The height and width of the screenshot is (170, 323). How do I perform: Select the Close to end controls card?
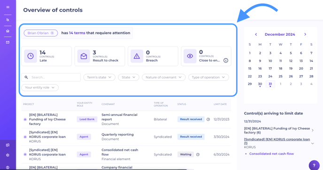206,56
